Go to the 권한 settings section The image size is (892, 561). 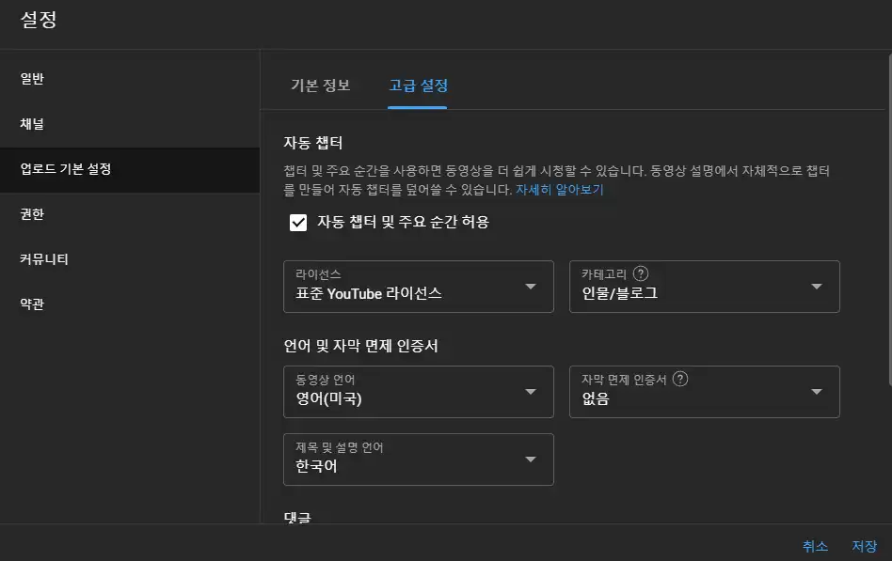tap(30, 214)
